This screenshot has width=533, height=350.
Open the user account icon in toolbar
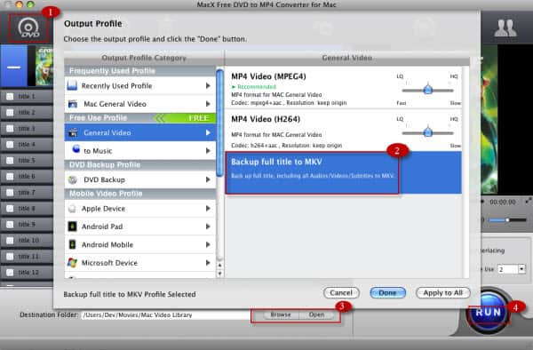click(x=505, y=28)
